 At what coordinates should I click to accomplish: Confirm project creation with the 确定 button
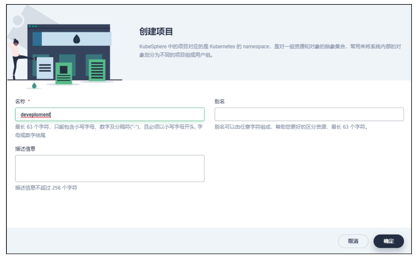tap(389, 241)
